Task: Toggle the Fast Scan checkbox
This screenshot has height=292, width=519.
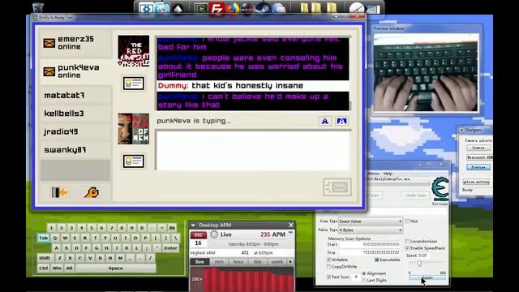Action: point(328,277)
